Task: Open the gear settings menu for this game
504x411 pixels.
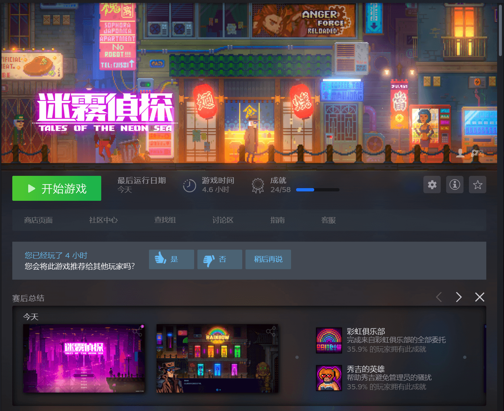Action: (432, 185)
